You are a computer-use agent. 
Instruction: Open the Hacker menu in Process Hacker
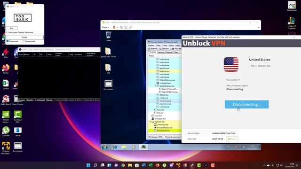(x=151, y=46)
